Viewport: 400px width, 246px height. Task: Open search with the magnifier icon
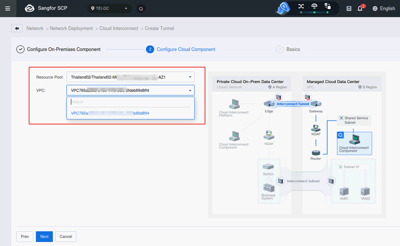tap(140, 9)
